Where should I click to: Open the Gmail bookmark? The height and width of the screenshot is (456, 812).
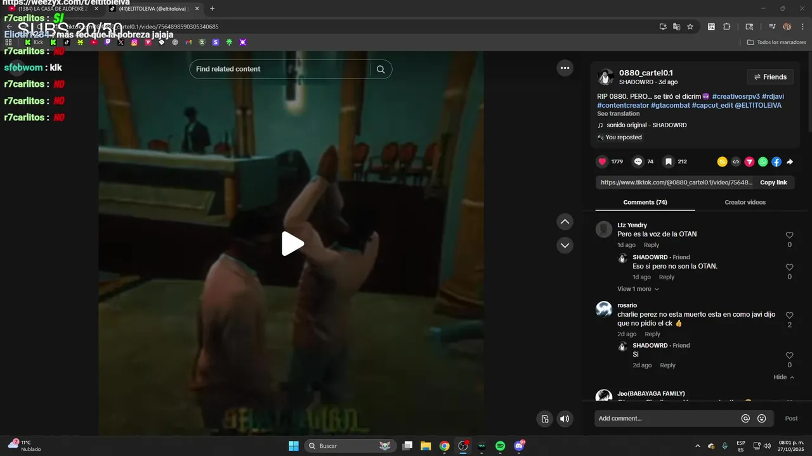[188, 42]
